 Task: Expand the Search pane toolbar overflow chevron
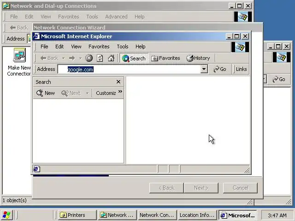[x=120, y=92]
